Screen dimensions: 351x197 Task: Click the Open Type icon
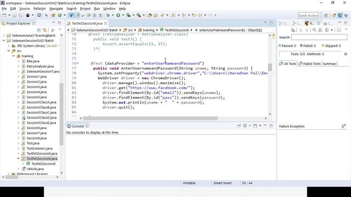(150, 15)
